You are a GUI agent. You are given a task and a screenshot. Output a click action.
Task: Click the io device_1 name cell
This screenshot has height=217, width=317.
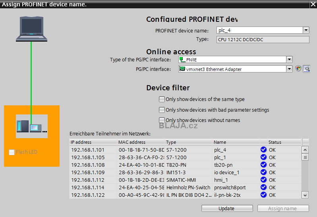(236, 172)
